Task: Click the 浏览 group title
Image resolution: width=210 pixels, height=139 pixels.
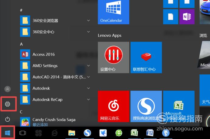Action: [x=203, y=36]
